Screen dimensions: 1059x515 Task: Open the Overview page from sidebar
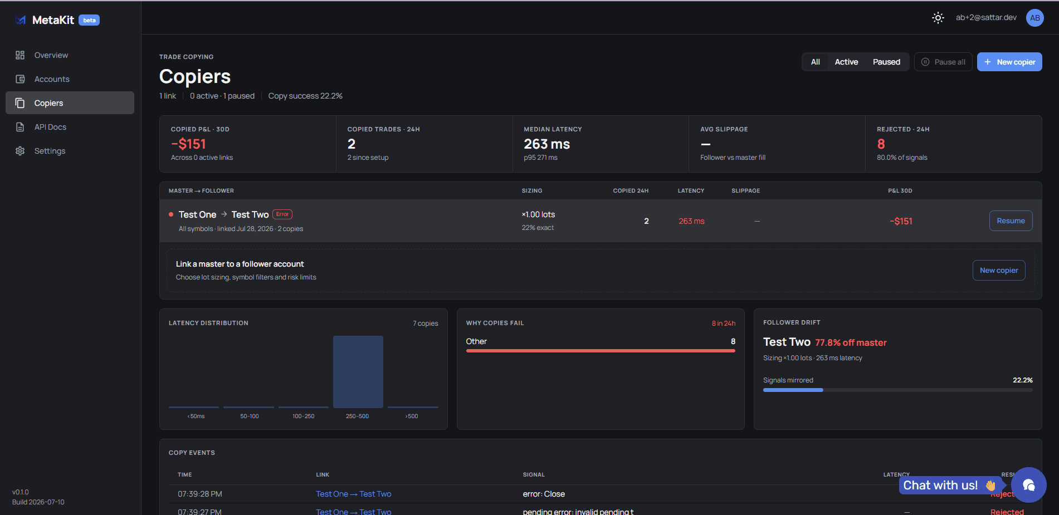coord(70,55)
